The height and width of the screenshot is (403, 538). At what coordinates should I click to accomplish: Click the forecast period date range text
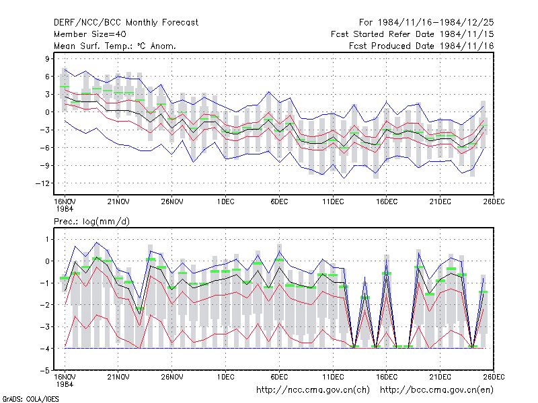[426, 23]
